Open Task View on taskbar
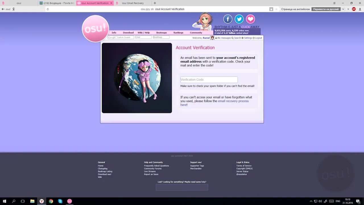 [x=23, y=201]
